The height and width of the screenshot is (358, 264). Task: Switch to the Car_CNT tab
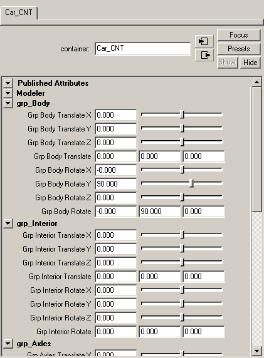(19, 13)
